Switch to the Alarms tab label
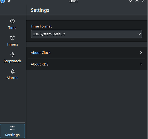Image resolution: width=148 pixels, height=139 pixels. point(12,78)
